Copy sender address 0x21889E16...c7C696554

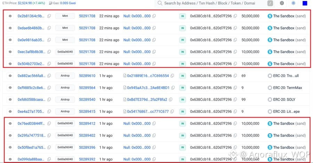pos(172,76)
